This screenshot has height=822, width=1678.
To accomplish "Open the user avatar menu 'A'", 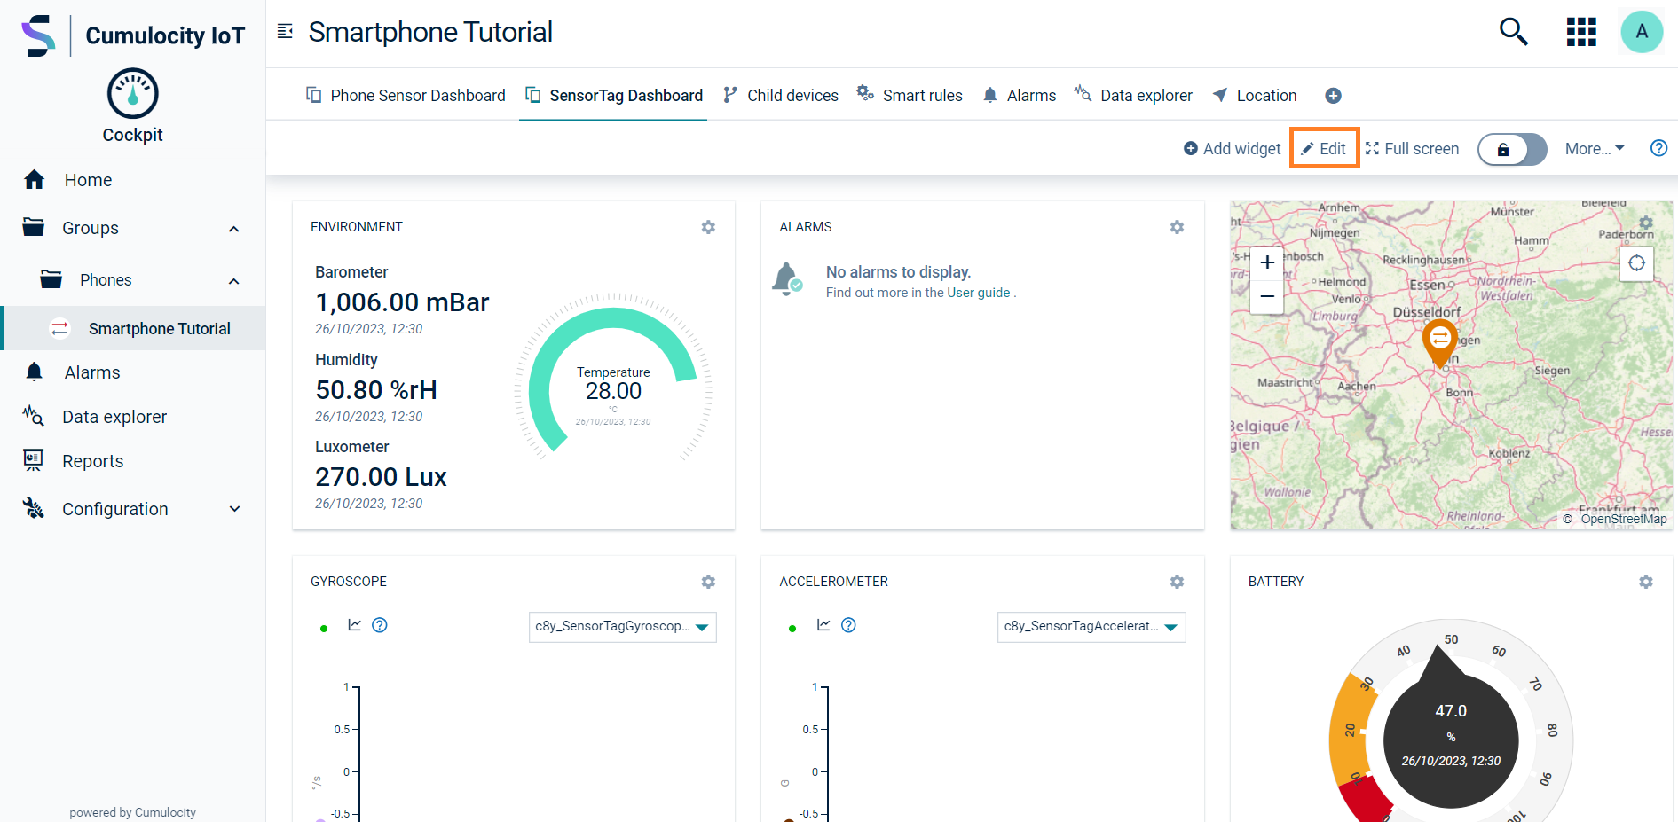I will (1642, 32).
